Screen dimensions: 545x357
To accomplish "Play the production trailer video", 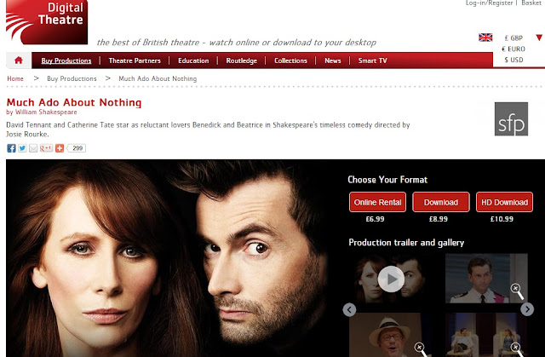I will point(391,279).
